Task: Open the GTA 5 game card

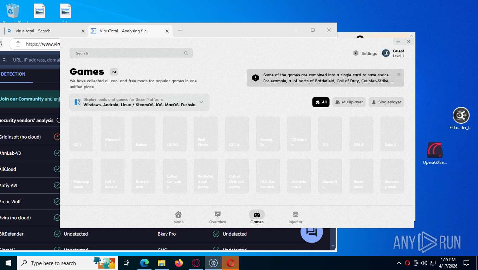Action: pyautogui.click(x=361, y=134)
